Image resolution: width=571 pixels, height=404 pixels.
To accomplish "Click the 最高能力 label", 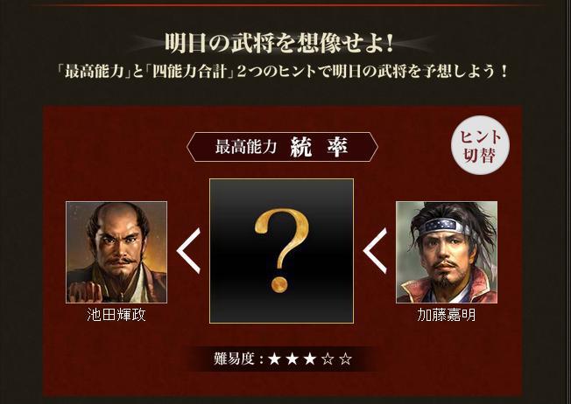I will (x=246, y=147).
